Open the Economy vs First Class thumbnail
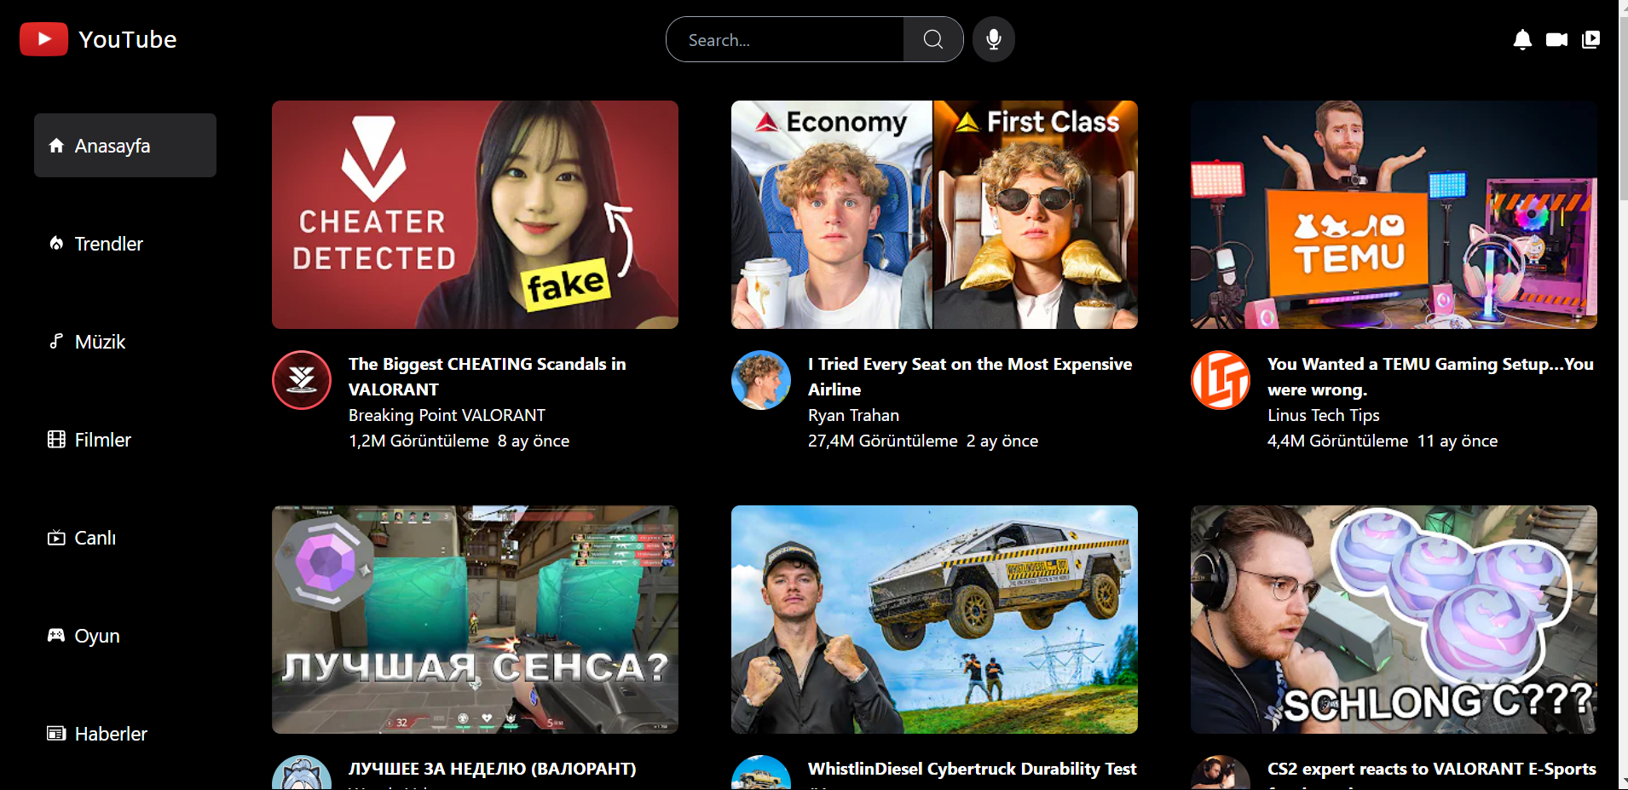This screenshot has width=1628, height=790. tap(934, 215)
